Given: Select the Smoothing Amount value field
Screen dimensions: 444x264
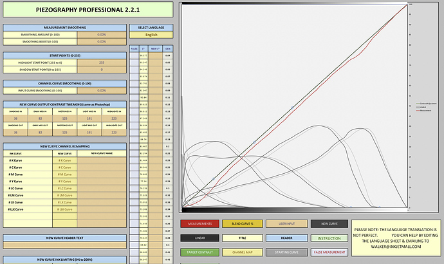Looking at the screenshot, I should [102, 35].
